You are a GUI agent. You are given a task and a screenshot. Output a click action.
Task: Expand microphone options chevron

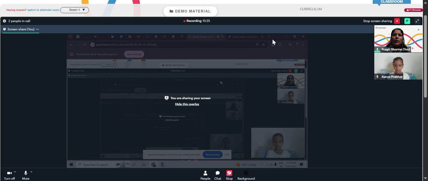(x=31, y=172)
